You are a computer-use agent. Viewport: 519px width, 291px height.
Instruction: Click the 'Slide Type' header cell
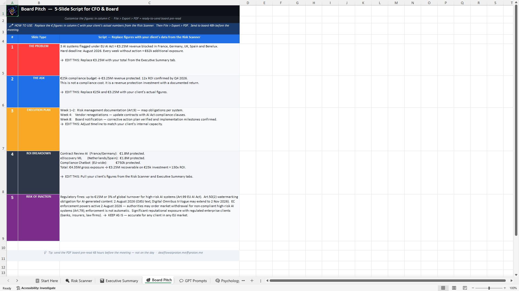click(x=39, y=39)
